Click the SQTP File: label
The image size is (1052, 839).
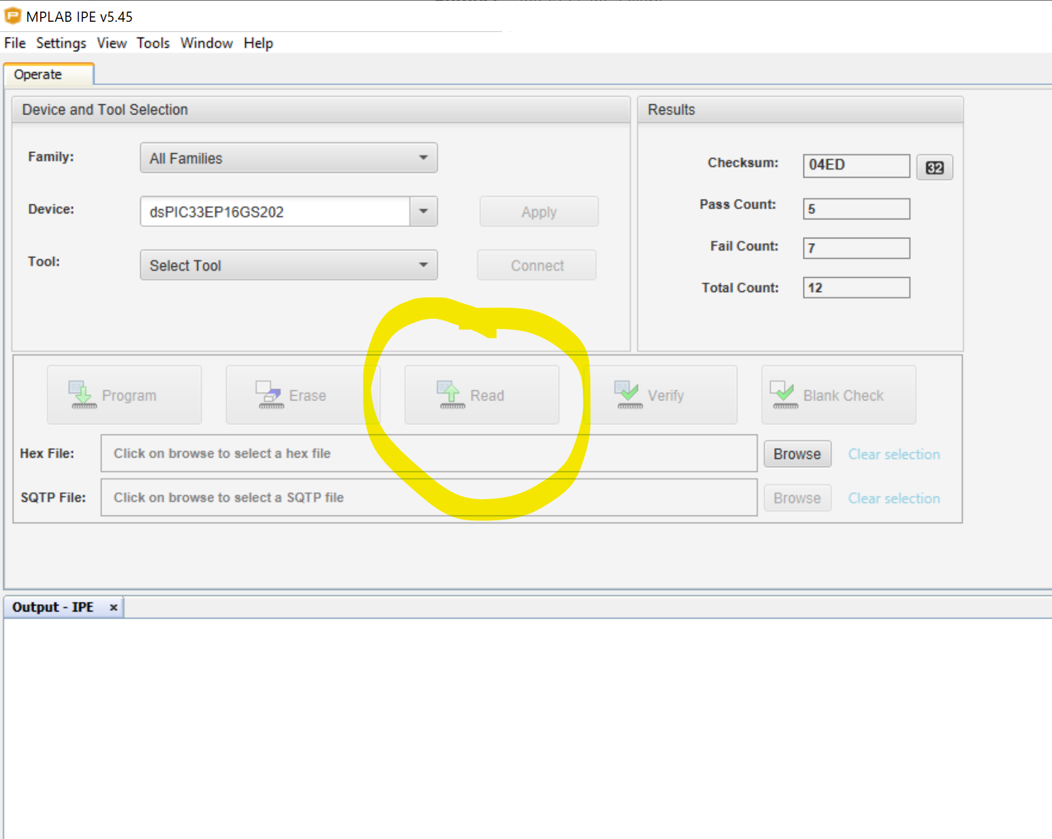(x=53, y=497)
